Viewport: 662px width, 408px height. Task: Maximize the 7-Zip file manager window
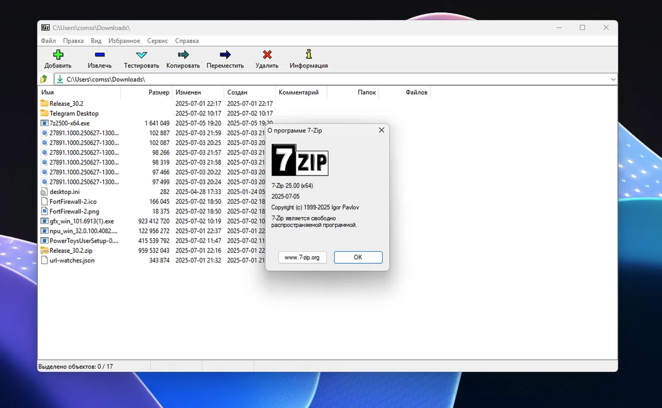[583, 27]
